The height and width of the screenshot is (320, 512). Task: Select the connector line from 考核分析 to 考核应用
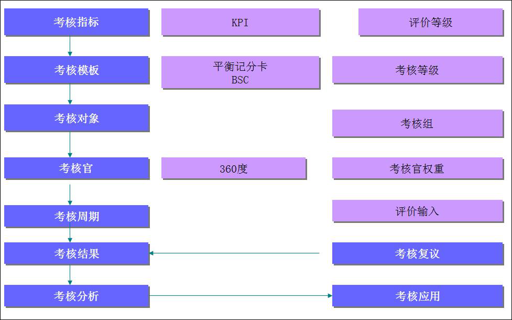point(240,295)
